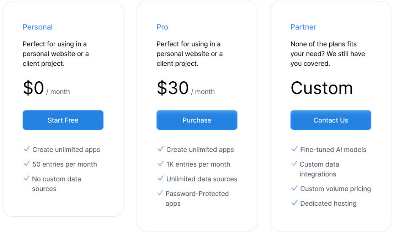
Task: Click checkmark next to Fine-tuned AI models
Action: [294, 149]
